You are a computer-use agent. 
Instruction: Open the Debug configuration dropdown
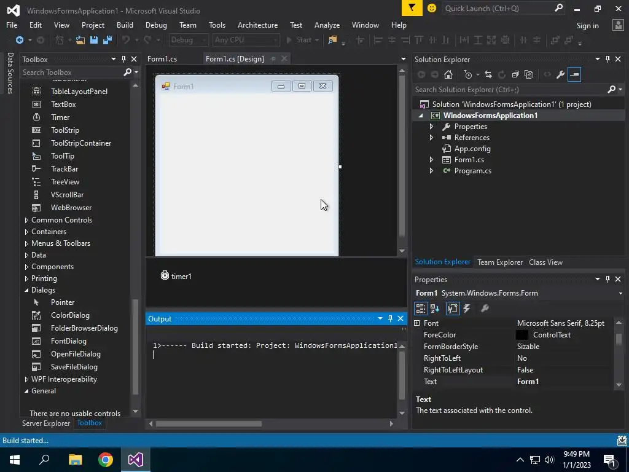pos(188,40)
